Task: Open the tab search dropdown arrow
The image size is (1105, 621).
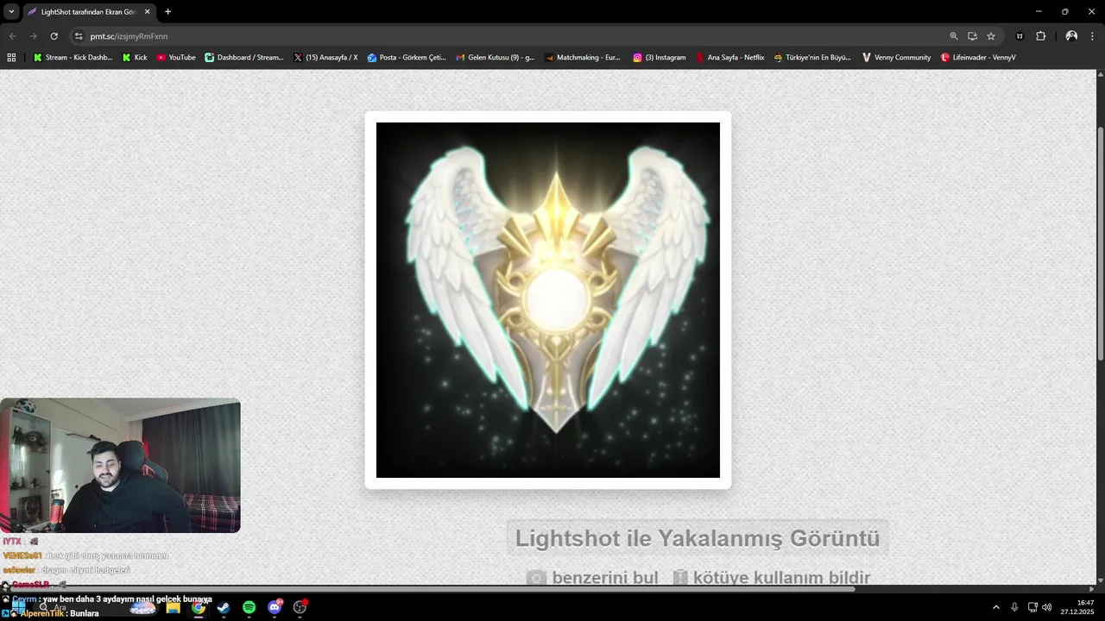Action: [11, 12]
